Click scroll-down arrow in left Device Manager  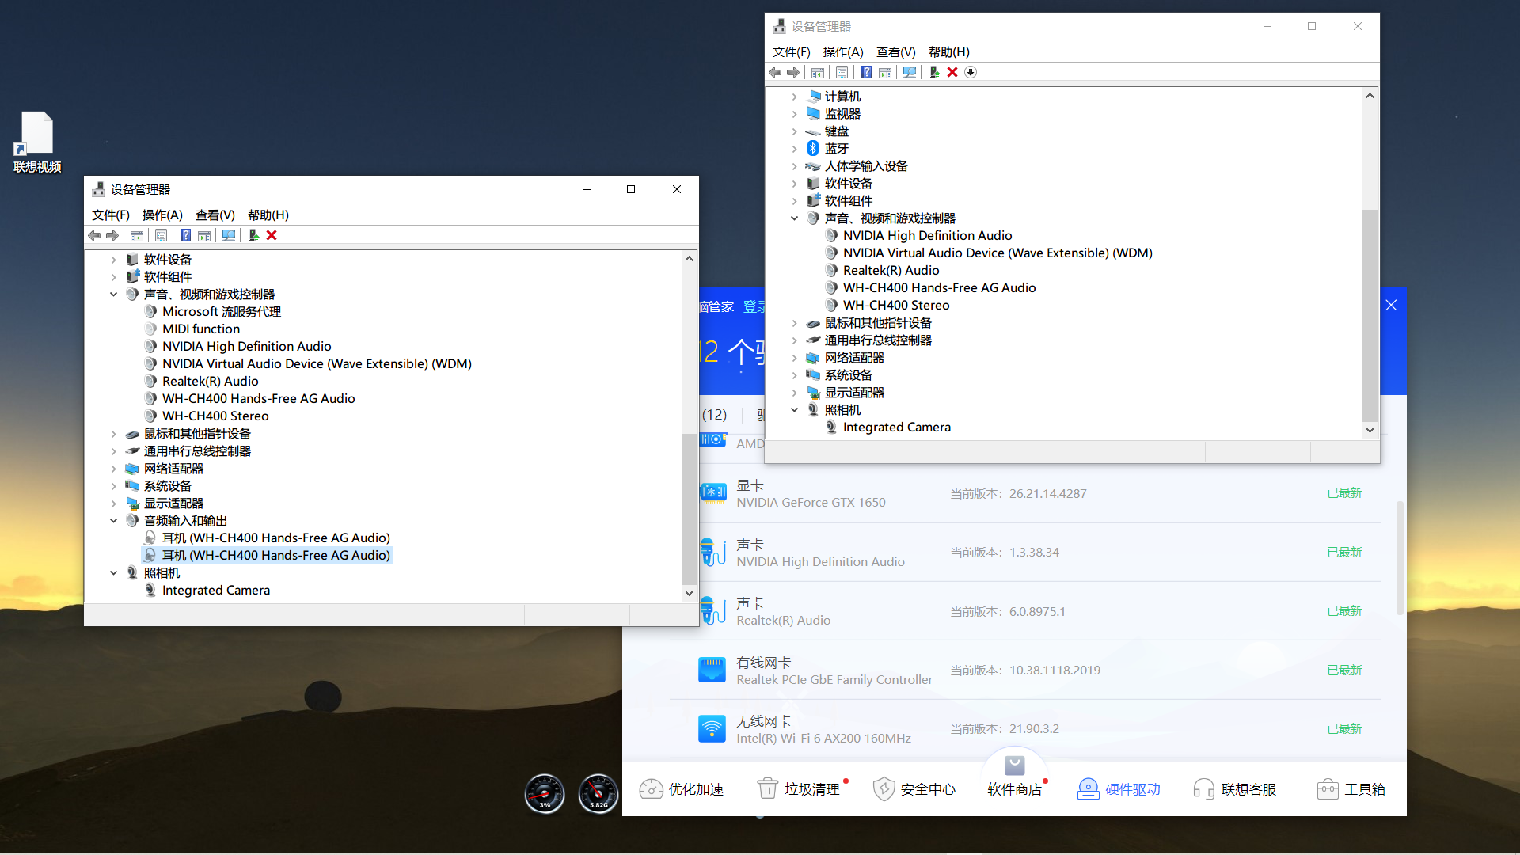[689, 593]
